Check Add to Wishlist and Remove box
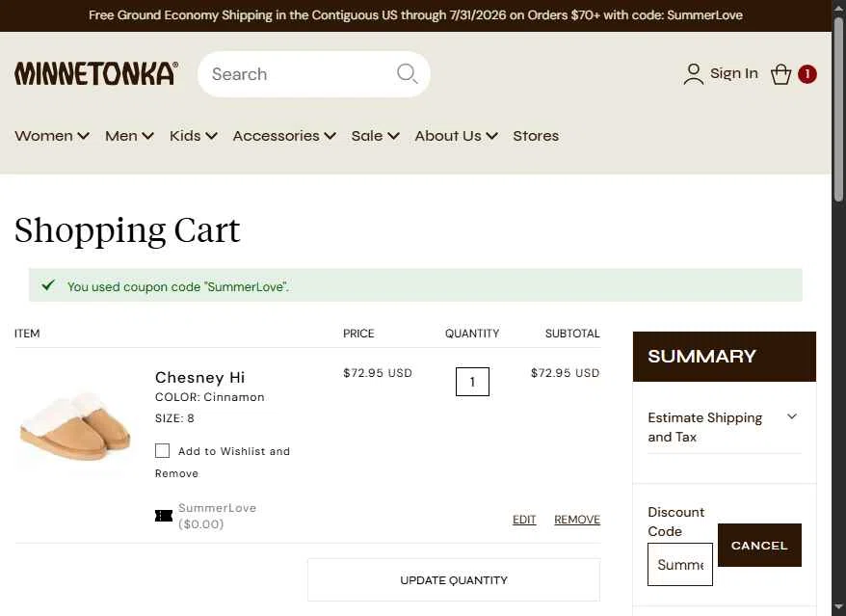The image size is (846, 616). (163, 451)
